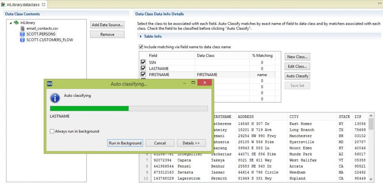Uncheck the SSN field checkbox

(143, 62)
